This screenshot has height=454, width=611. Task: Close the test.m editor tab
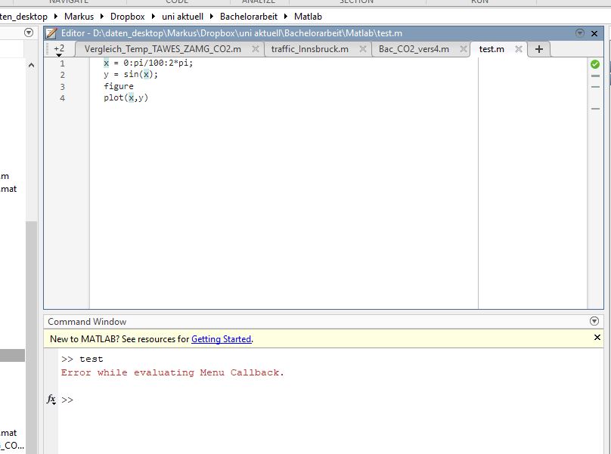pyautogui.click(x=519, y=49)
